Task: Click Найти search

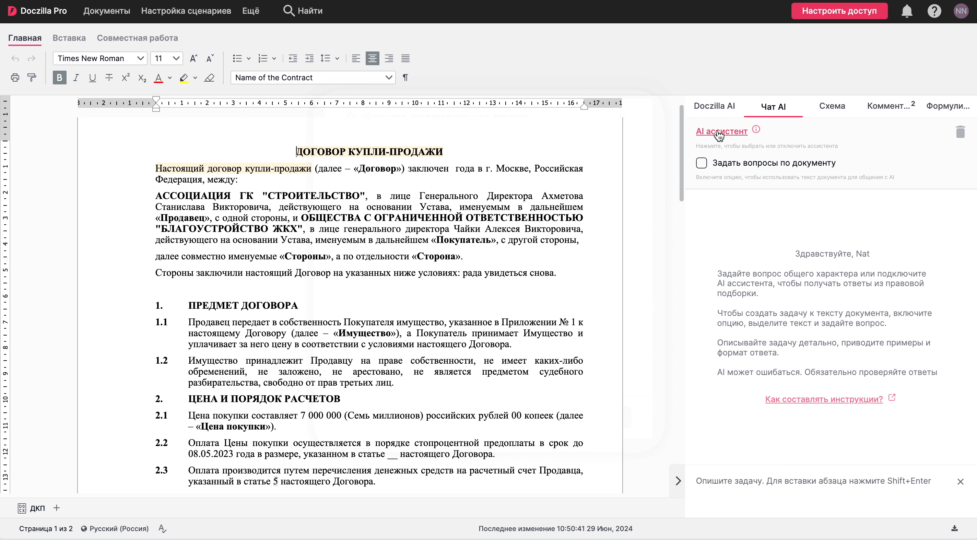Action: coord(303,11)
